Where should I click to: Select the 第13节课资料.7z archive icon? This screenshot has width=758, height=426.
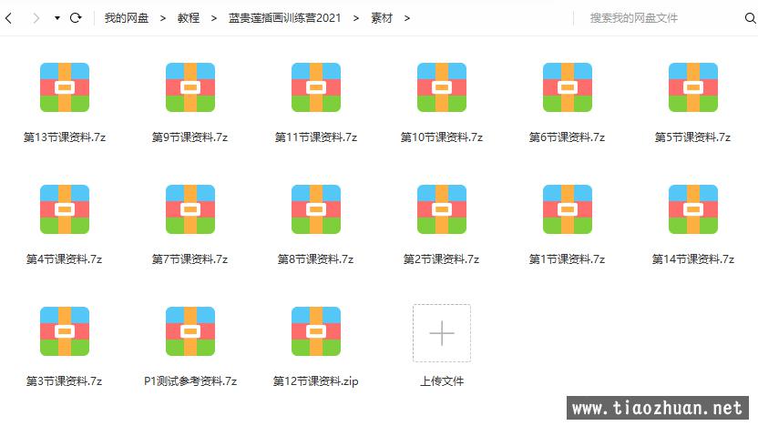click(x=65, y=87)
